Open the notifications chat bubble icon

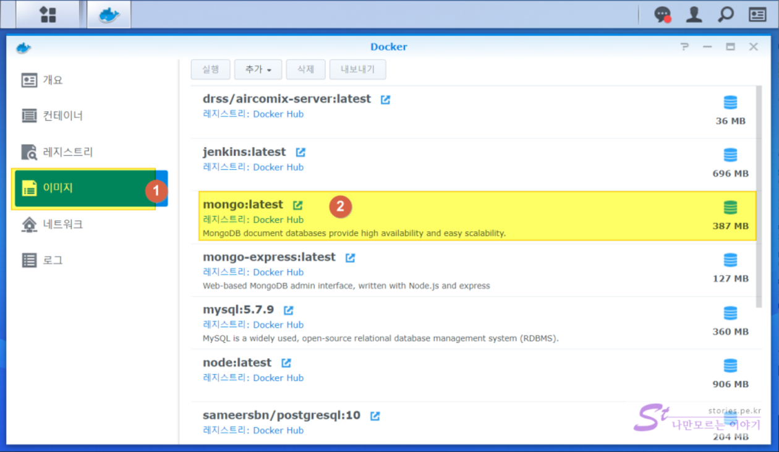[x=663, y=15]
